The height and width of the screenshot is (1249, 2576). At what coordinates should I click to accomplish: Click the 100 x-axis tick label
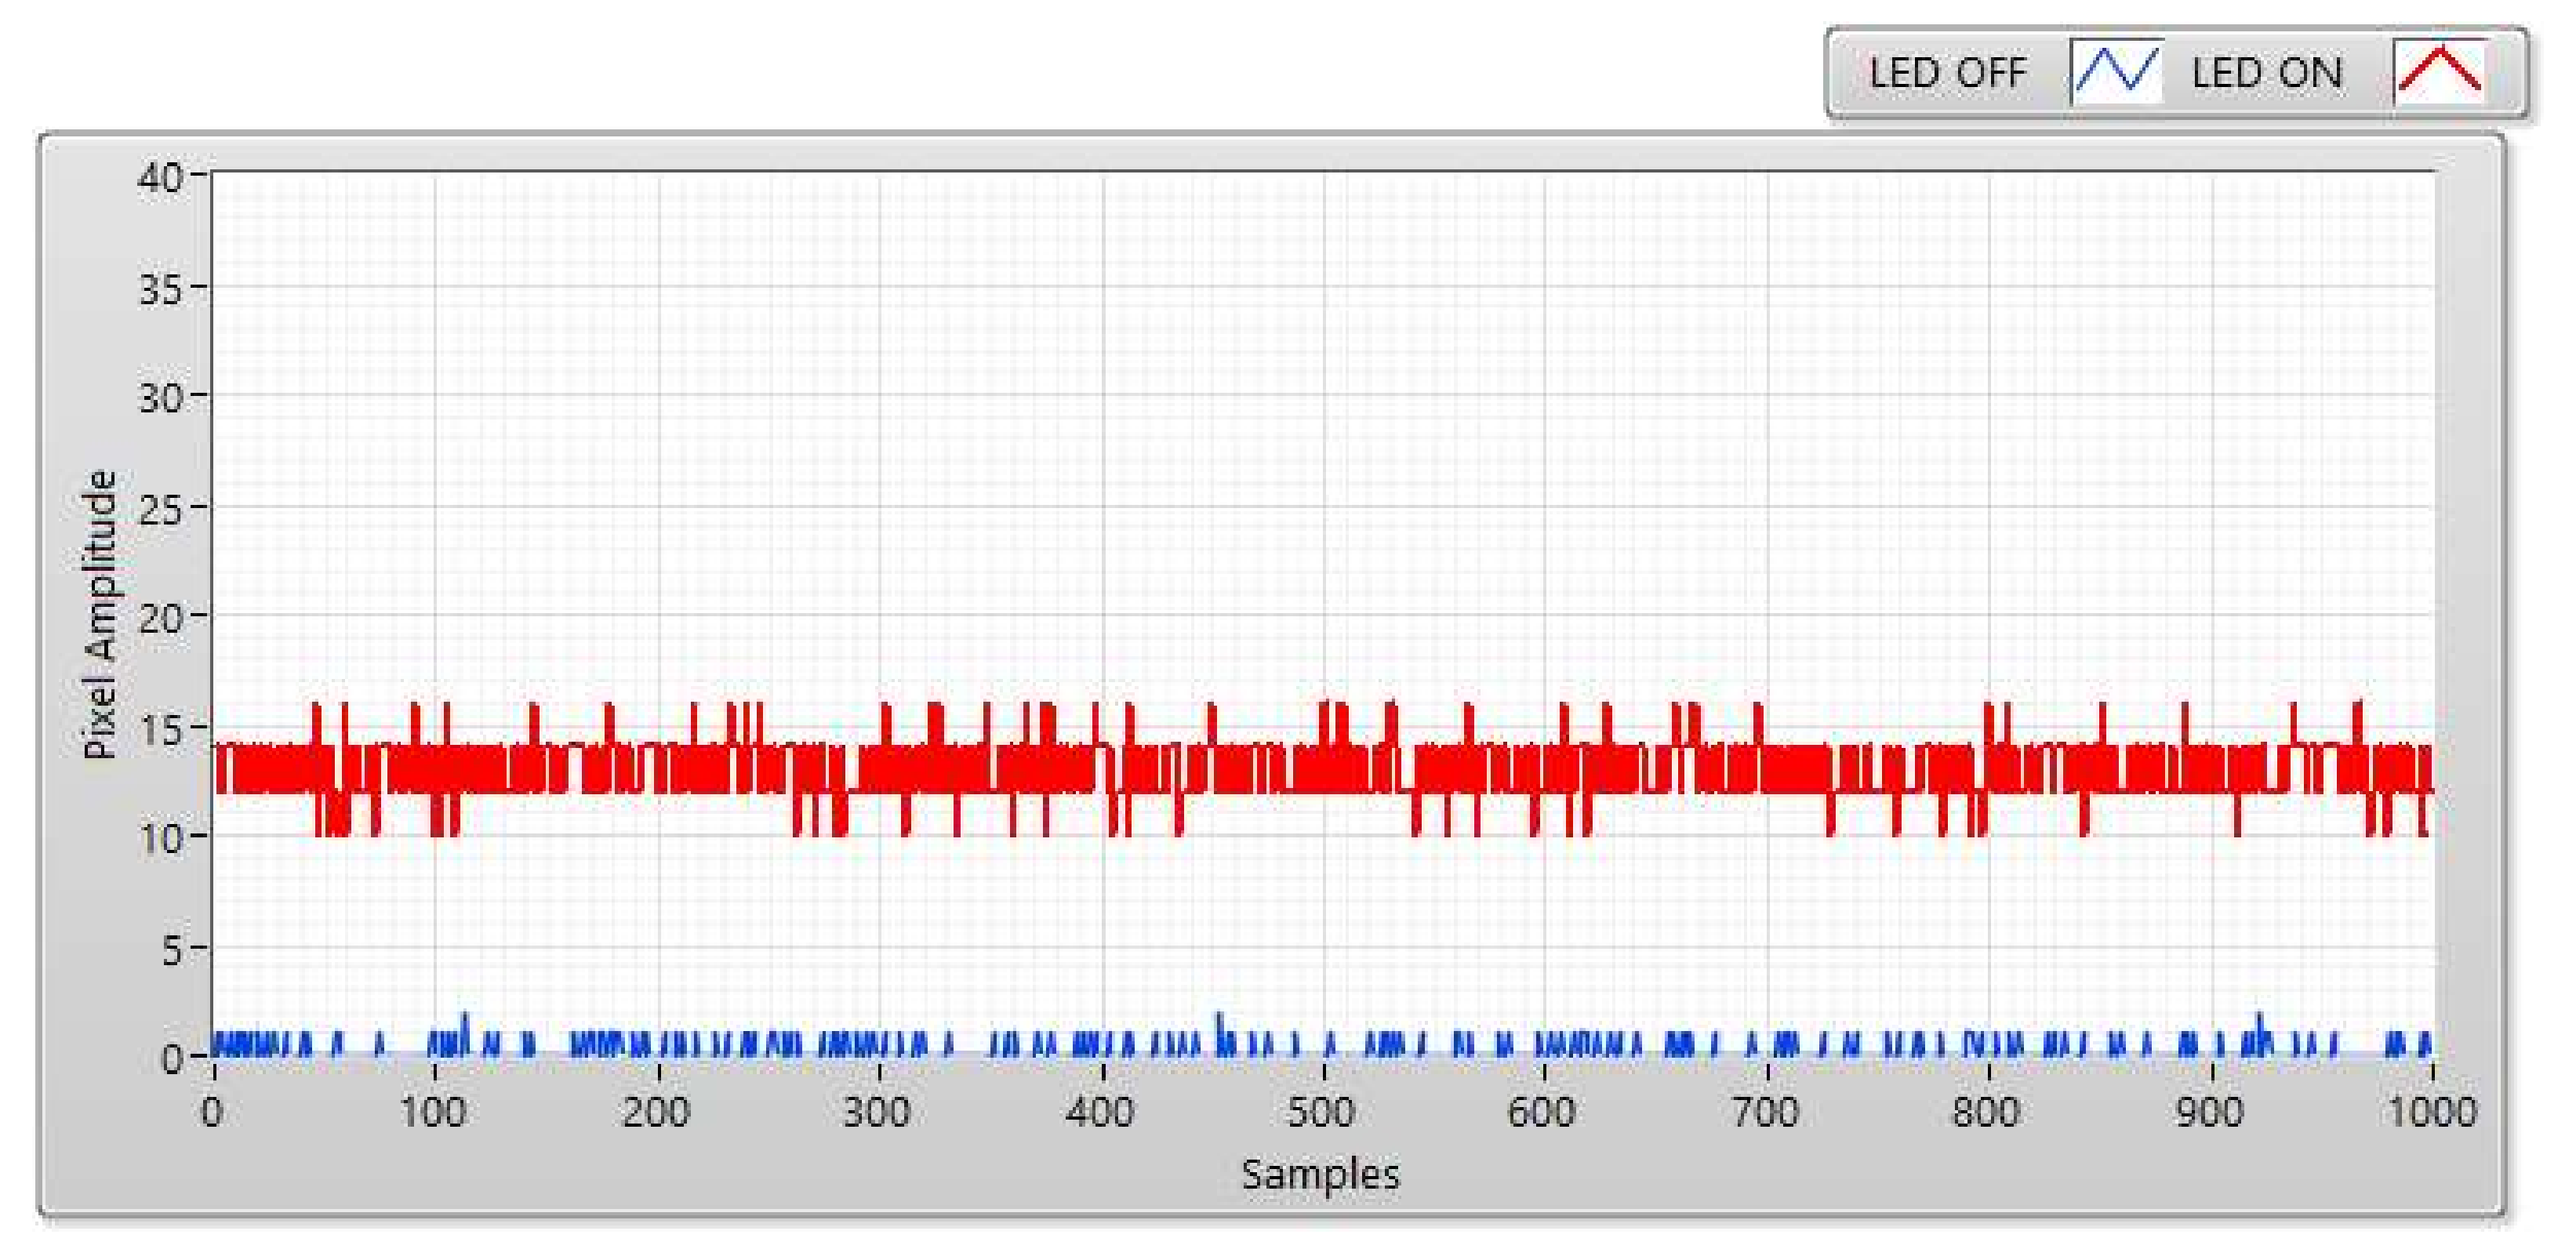(x=433, y=1112)
